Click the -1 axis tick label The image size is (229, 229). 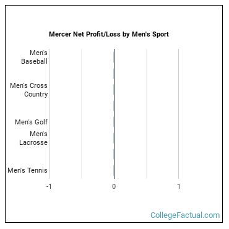49,186
